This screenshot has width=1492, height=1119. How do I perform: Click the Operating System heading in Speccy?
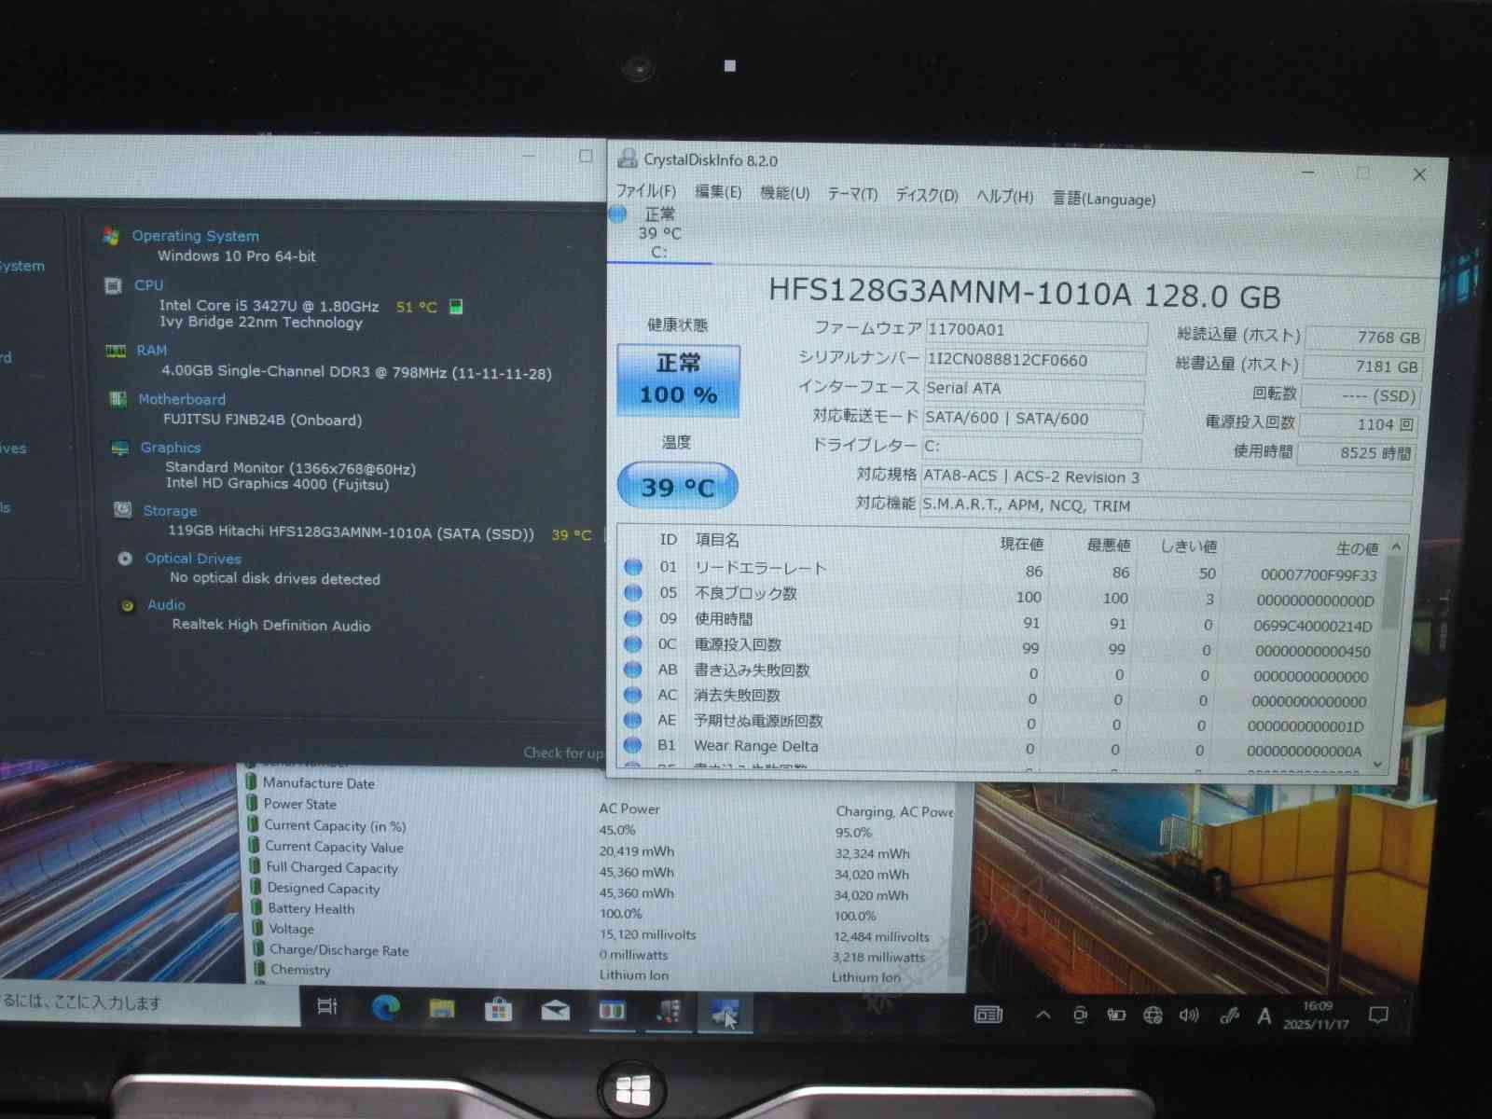(x=195, y=236)
